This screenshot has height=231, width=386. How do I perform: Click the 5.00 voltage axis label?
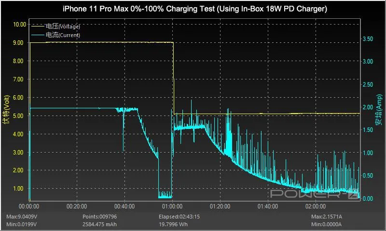pyautogui.click(x=18, y=115)
